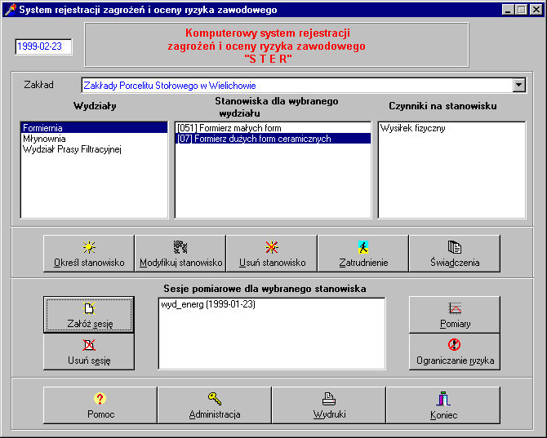Screen dimensions: 547x438
Task: Open Pomiary using its chart icon
Action: coord(455,308)
